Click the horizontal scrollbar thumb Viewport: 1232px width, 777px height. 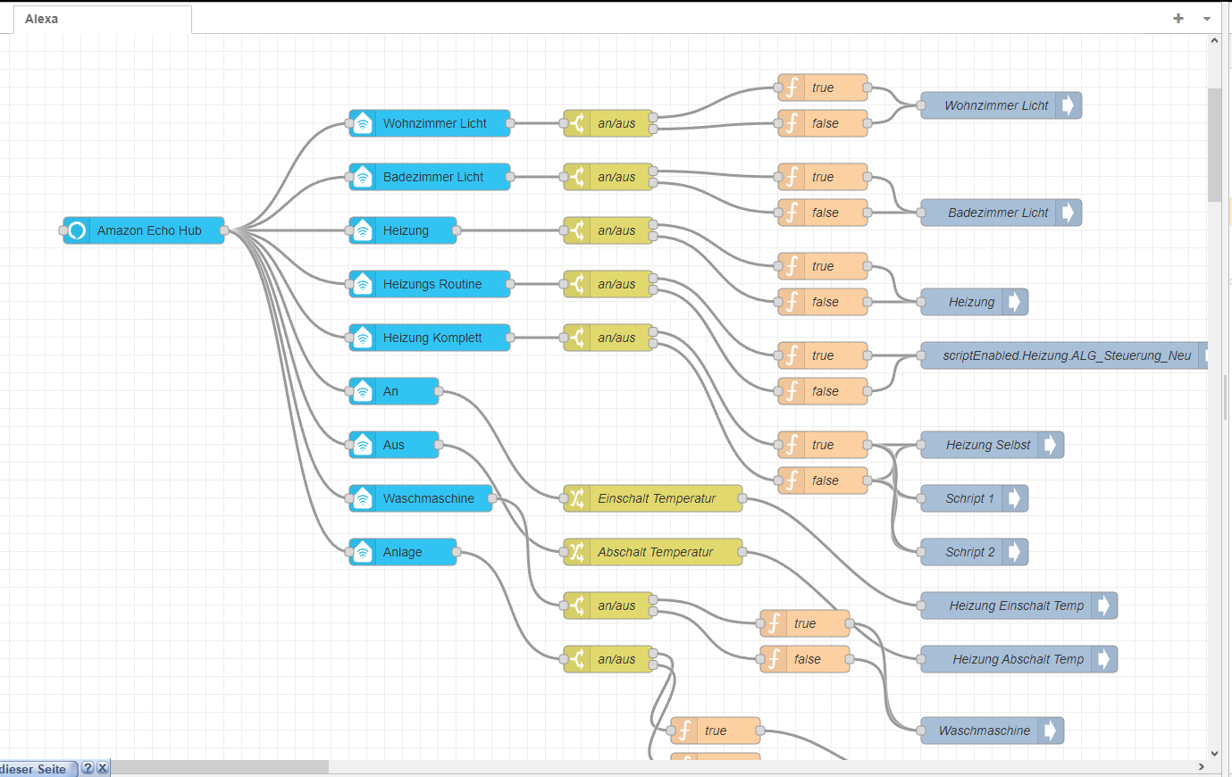click(218, 767)
